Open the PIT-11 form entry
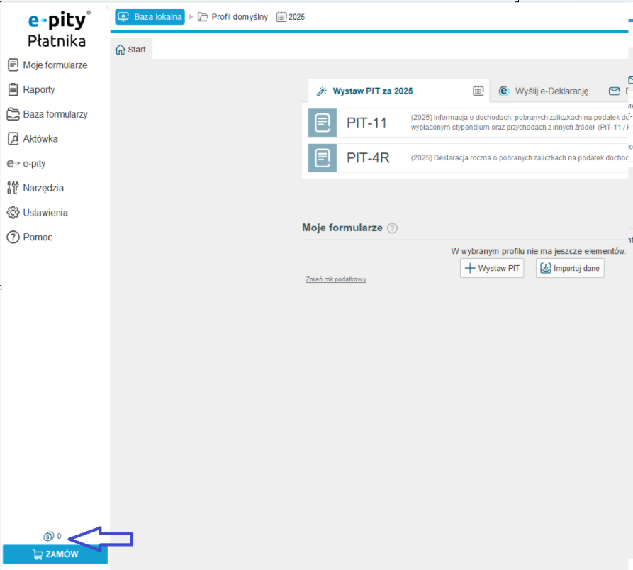This screenshot has width=633, height=570. [366, 123]
